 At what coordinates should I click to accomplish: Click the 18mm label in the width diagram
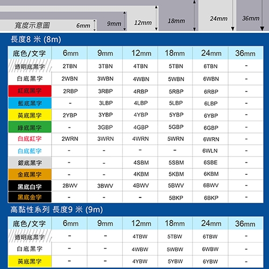[176, 21]
